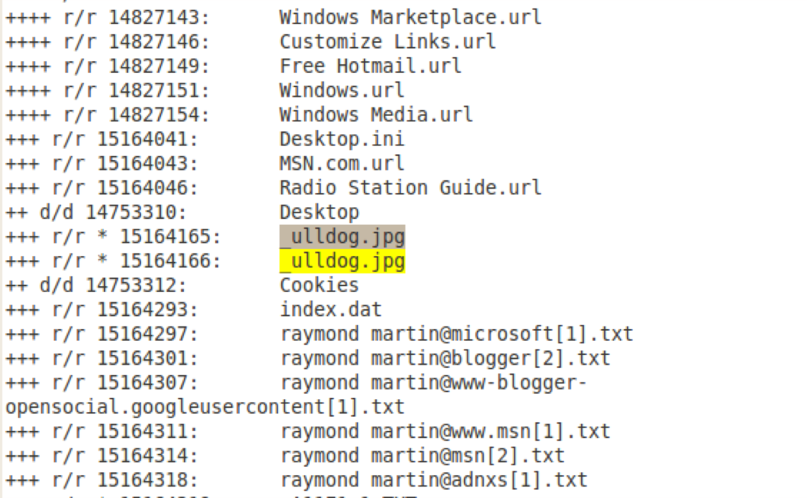This screenshot has height=498, width=807.
Task: Select the Customize Links.url filename
Action: [387, 42]
